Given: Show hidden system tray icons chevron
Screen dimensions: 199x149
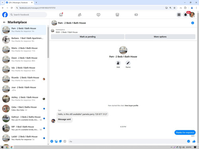Looking at the screenshot, I should click(172, 147).
